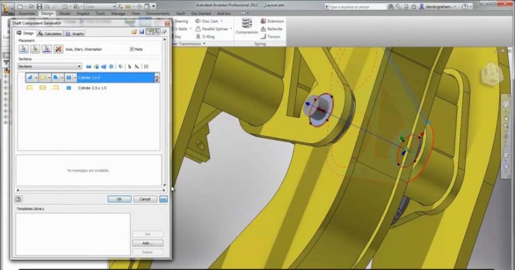
Task: Open the Sections dropdown list
Action: 49,66
